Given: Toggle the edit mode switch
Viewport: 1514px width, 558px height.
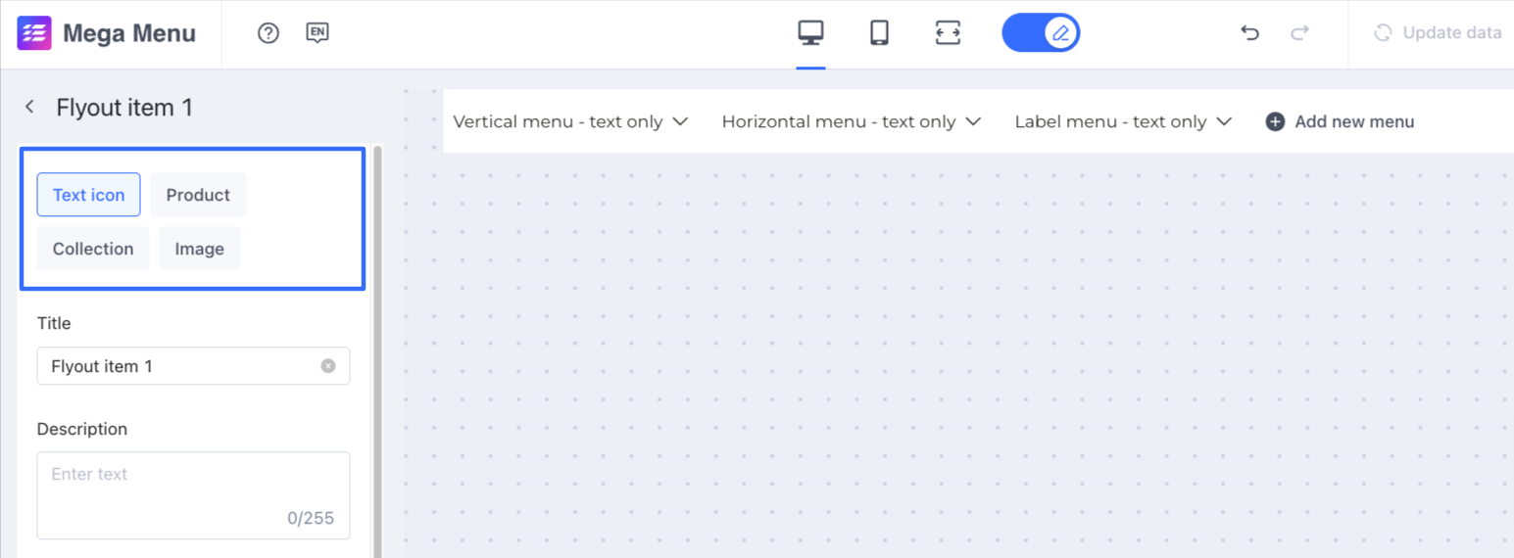Looking at the screenshot, I should point(1041,33).
